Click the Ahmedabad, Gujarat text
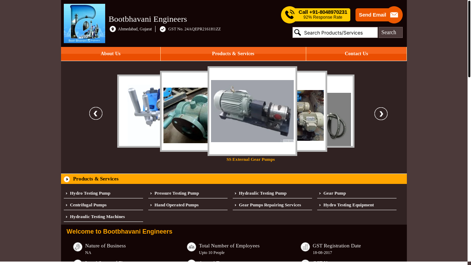This screenshot has height=265, width=471. pos(135,29)
